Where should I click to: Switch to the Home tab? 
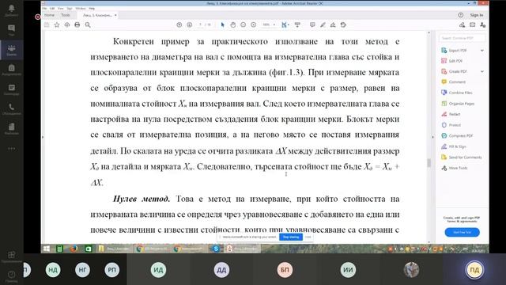49,15
